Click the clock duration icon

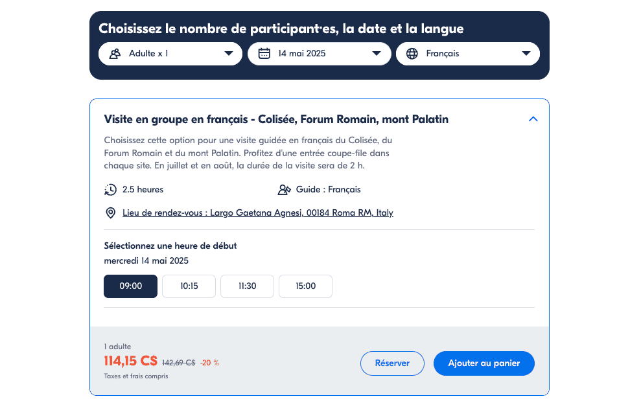pyautogui.click(x=111, y=190)
